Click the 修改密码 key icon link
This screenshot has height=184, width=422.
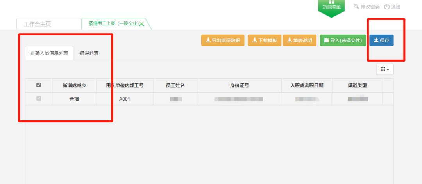click(x=356, y=7)
